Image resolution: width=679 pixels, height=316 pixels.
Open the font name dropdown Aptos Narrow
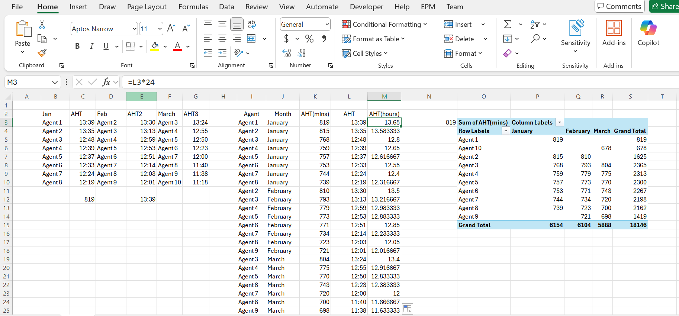(x=135, y=29)
